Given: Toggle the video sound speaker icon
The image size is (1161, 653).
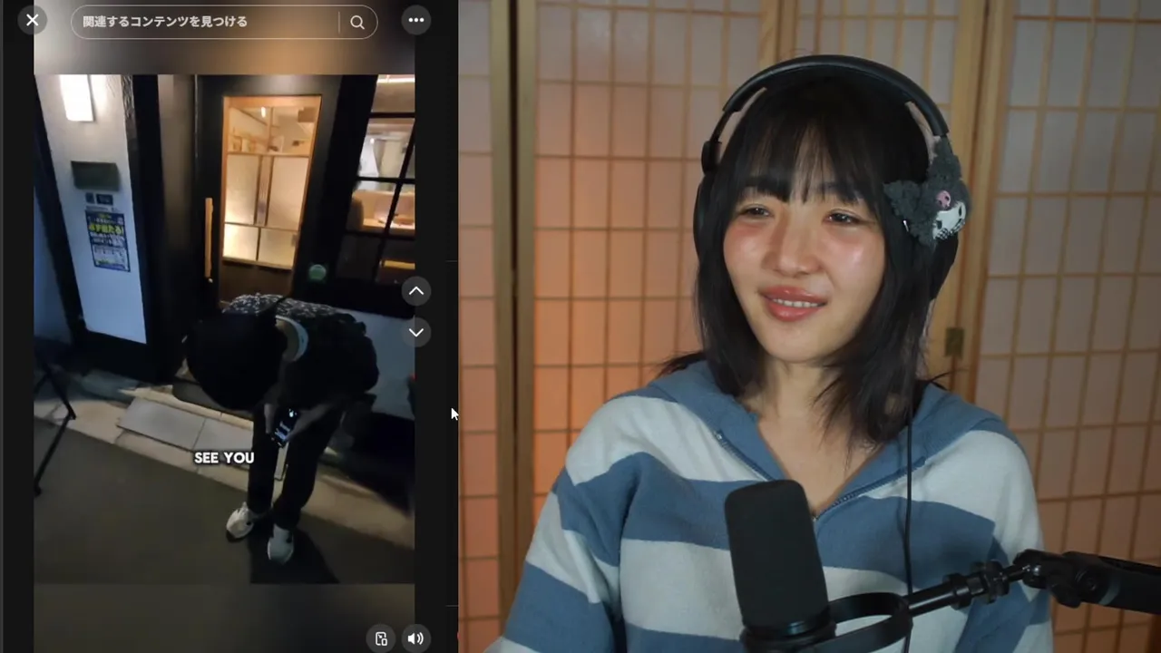Looking at the screenshot, I should pyautogui.click(x=415, y=638).
